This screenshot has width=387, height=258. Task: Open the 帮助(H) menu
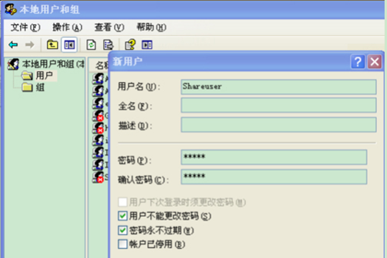[151, 27]
